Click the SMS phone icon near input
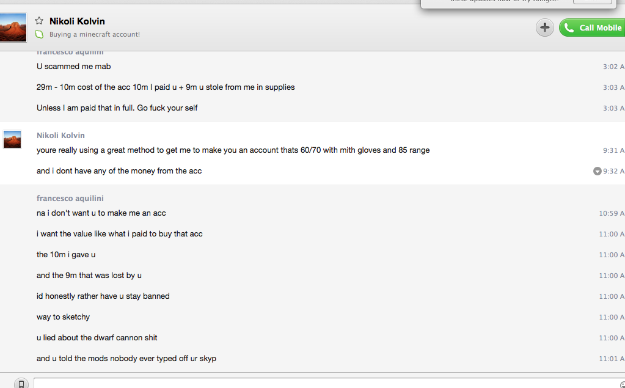The image size is (625, 388). click(x=21, y=383)
